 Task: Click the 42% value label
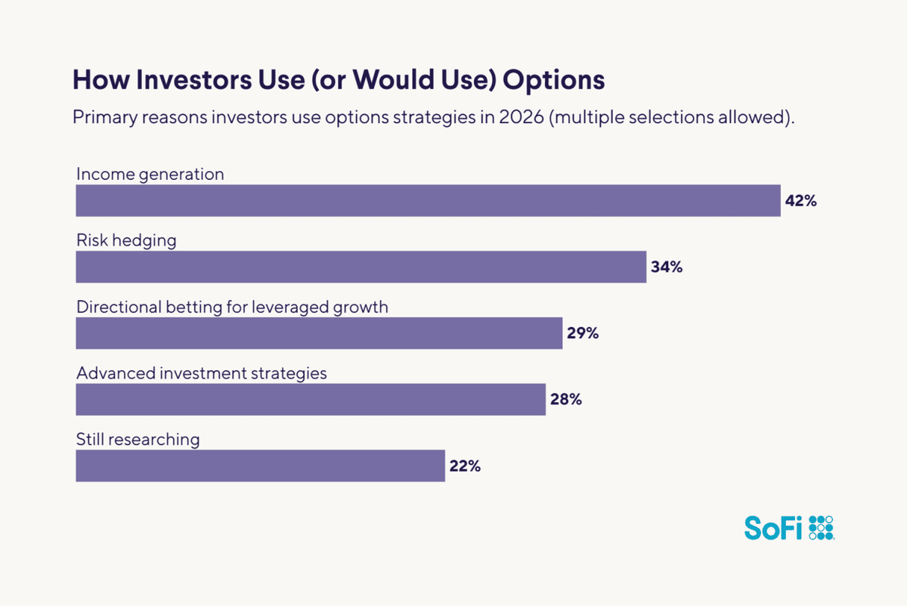pos(801,202)
